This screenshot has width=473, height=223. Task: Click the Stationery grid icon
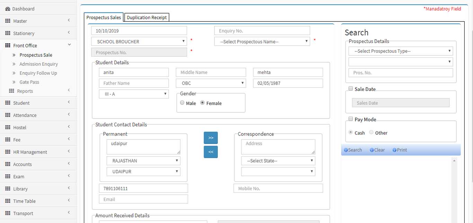coord(8,33)
